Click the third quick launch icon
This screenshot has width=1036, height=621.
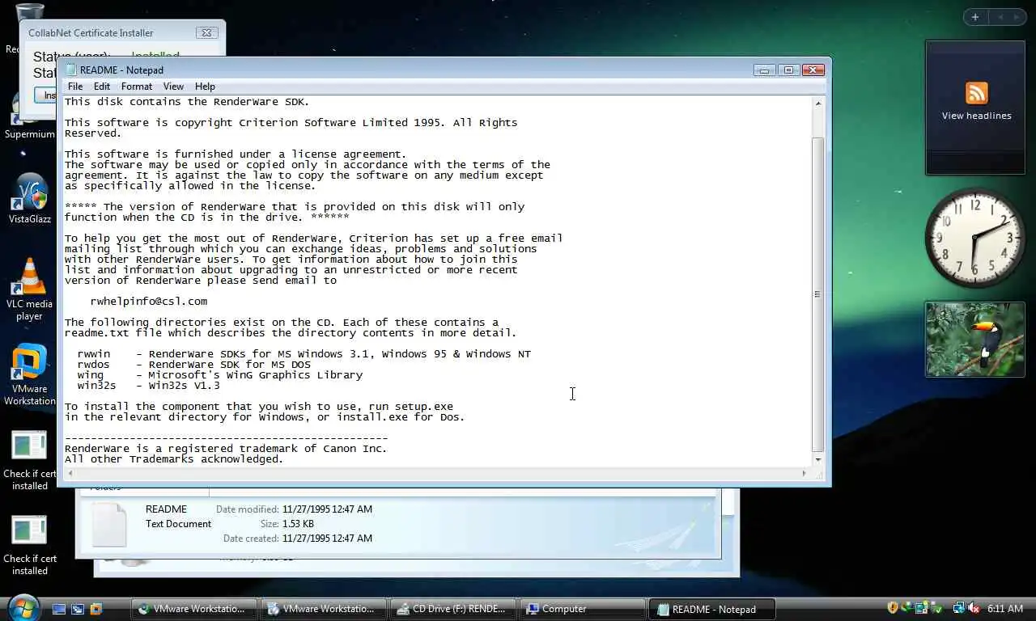tap(96, 609)
